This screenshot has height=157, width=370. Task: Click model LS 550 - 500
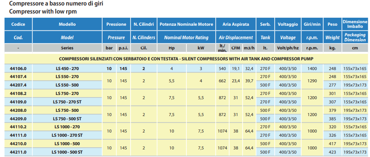click(67, 85)
